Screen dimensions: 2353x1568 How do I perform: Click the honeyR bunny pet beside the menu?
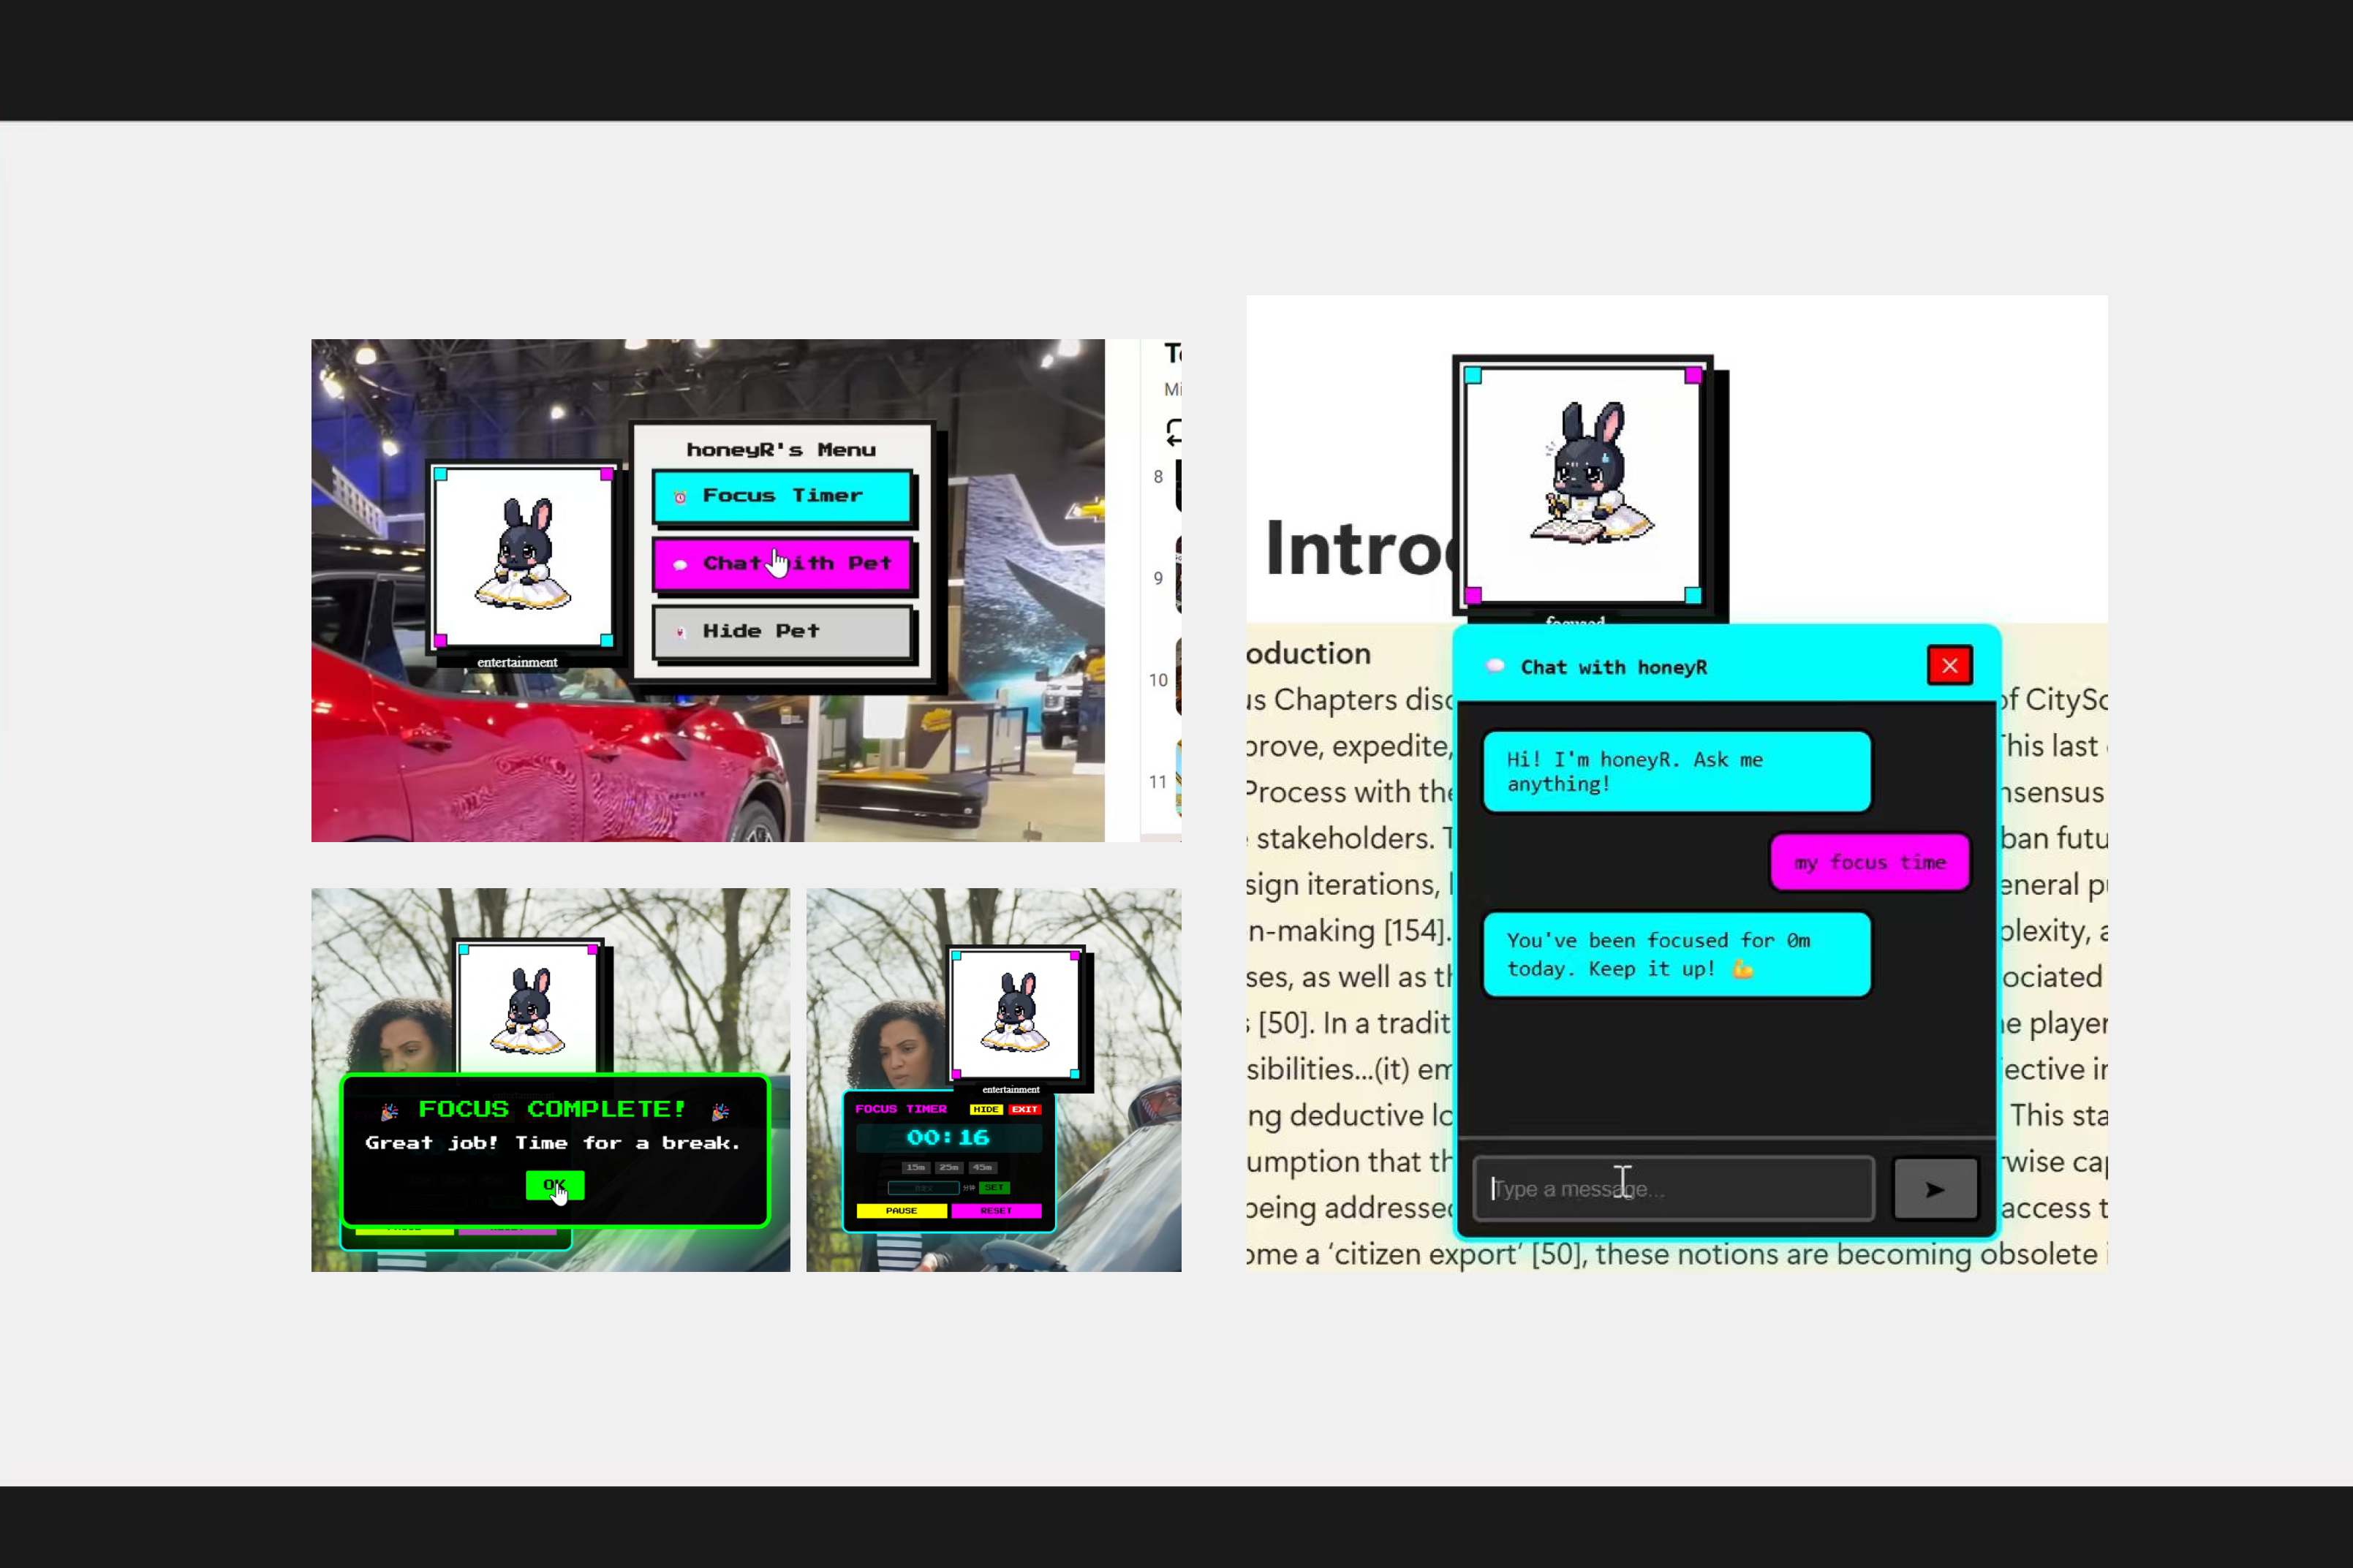pos(523,557)
